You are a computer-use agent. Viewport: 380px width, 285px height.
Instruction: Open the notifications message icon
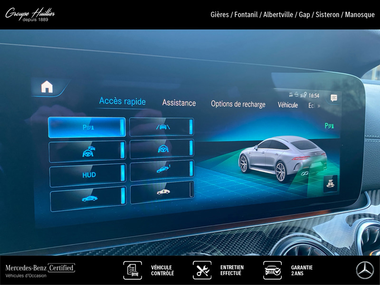[x=334, y=98]
